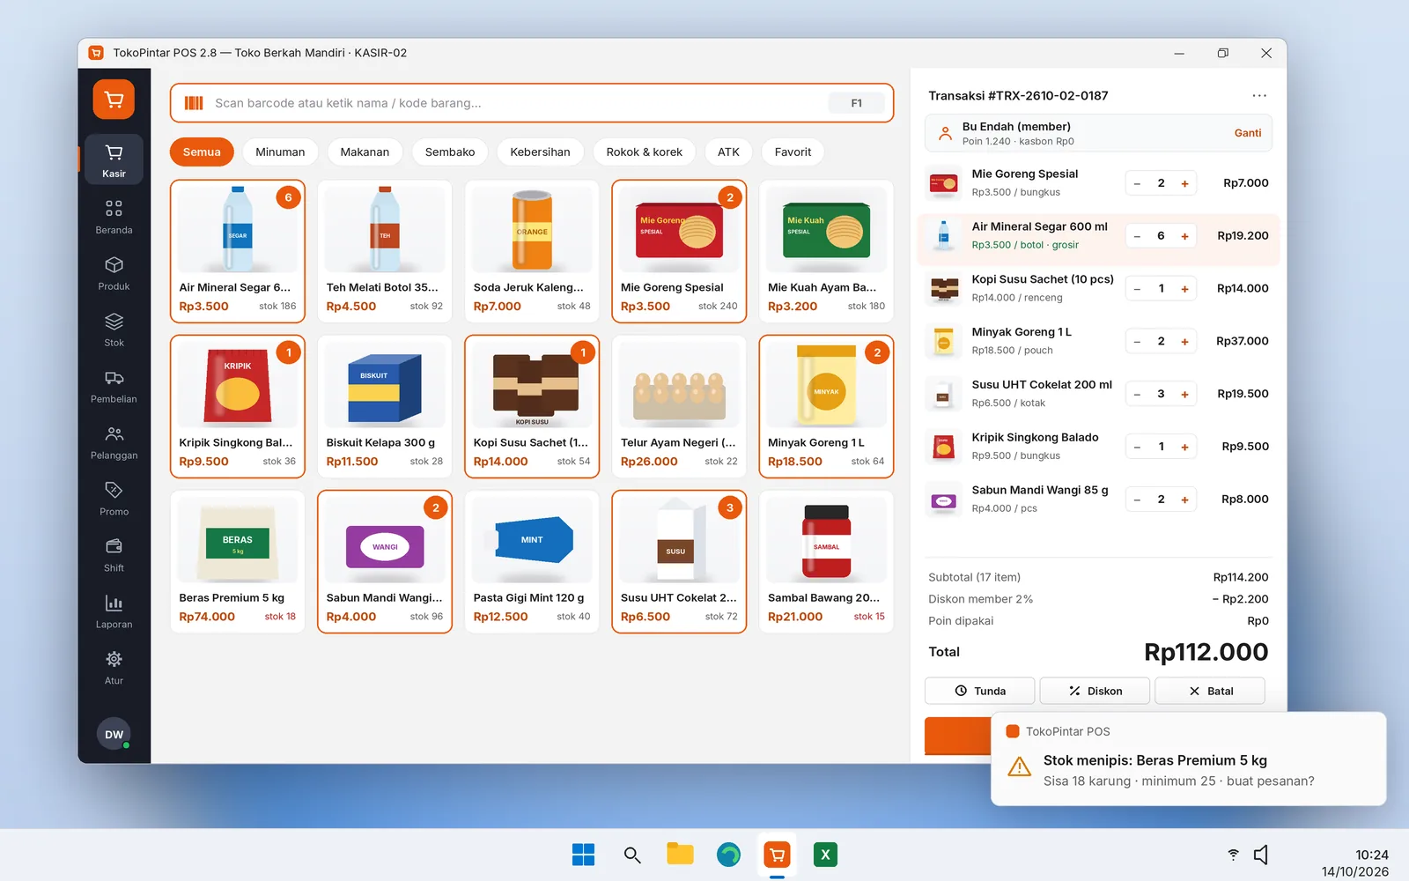The width and height of the screenshot is (1409, 881).
Task: Click the TokoPintar cart logo in sidebar
Action: pyautogui.click(x=114, y=100)
